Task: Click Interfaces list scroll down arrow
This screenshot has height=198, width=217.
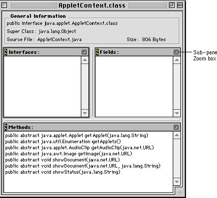Action: pyautogui.click(x=85, y=113)
